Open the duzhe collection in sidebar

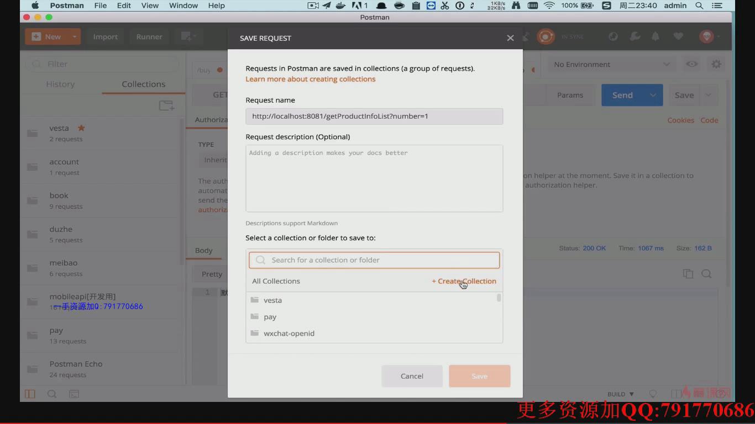pos(102,234)
